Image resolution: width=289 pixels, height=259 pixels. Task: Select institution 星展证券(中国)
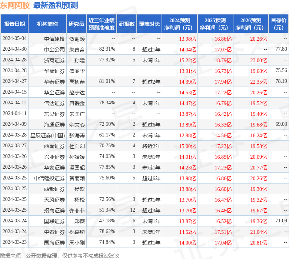click(47, 135)
